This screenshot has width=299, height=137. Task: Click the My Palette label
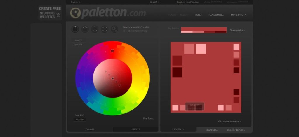coord(173,28)
